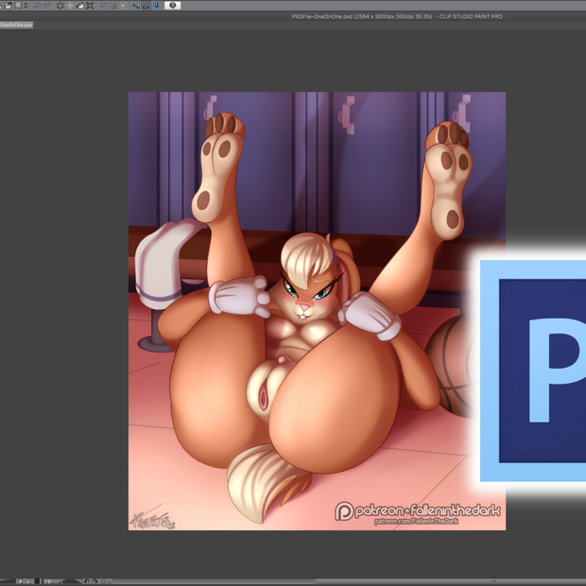The height and width of the screenshot is (586, 586).
Task: Redo the action in the command bar
Action: click(x=47, y=5)
